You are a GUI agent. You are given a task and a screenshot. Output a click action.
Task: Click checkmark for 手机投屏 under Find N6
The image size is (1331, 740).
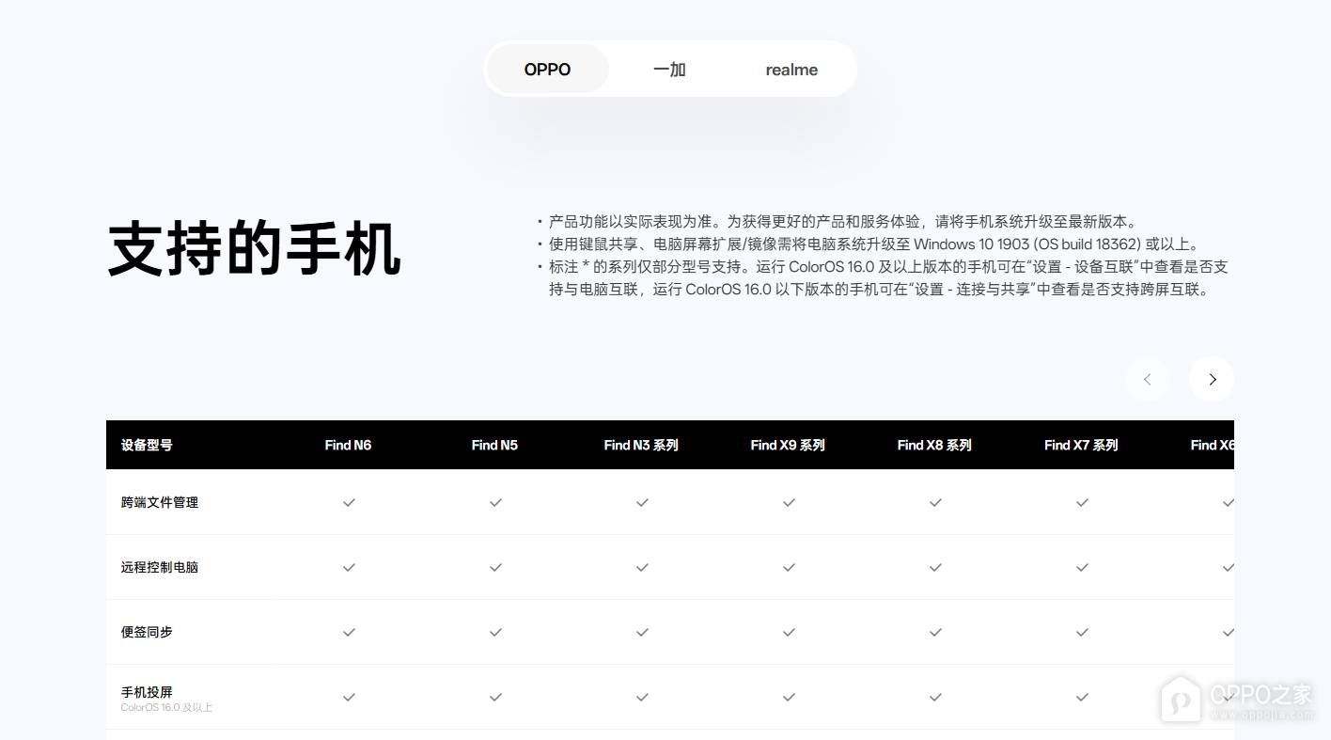click(x=349, y=697)
